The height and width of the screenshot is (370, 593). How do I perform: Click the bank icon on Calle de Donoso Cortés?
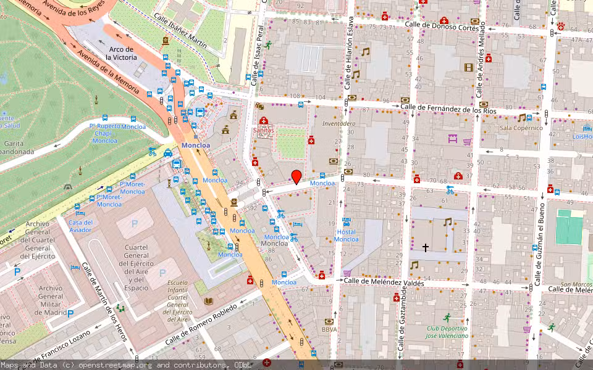tap(474, 21)
